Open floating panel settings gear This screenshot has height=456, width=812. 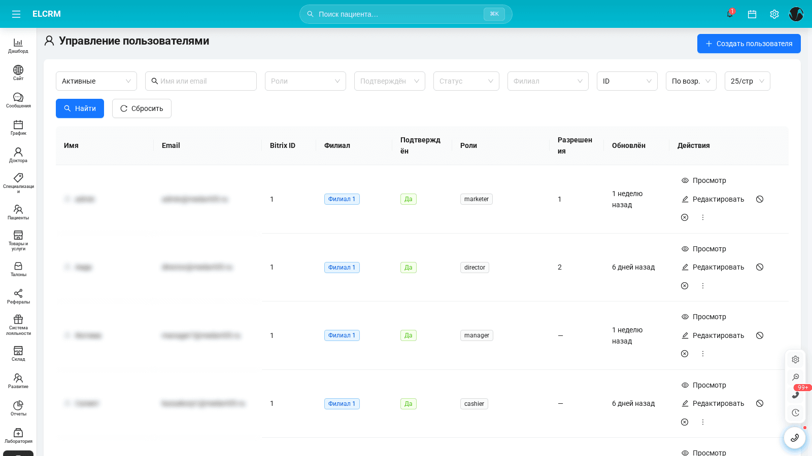click(795, 359)
